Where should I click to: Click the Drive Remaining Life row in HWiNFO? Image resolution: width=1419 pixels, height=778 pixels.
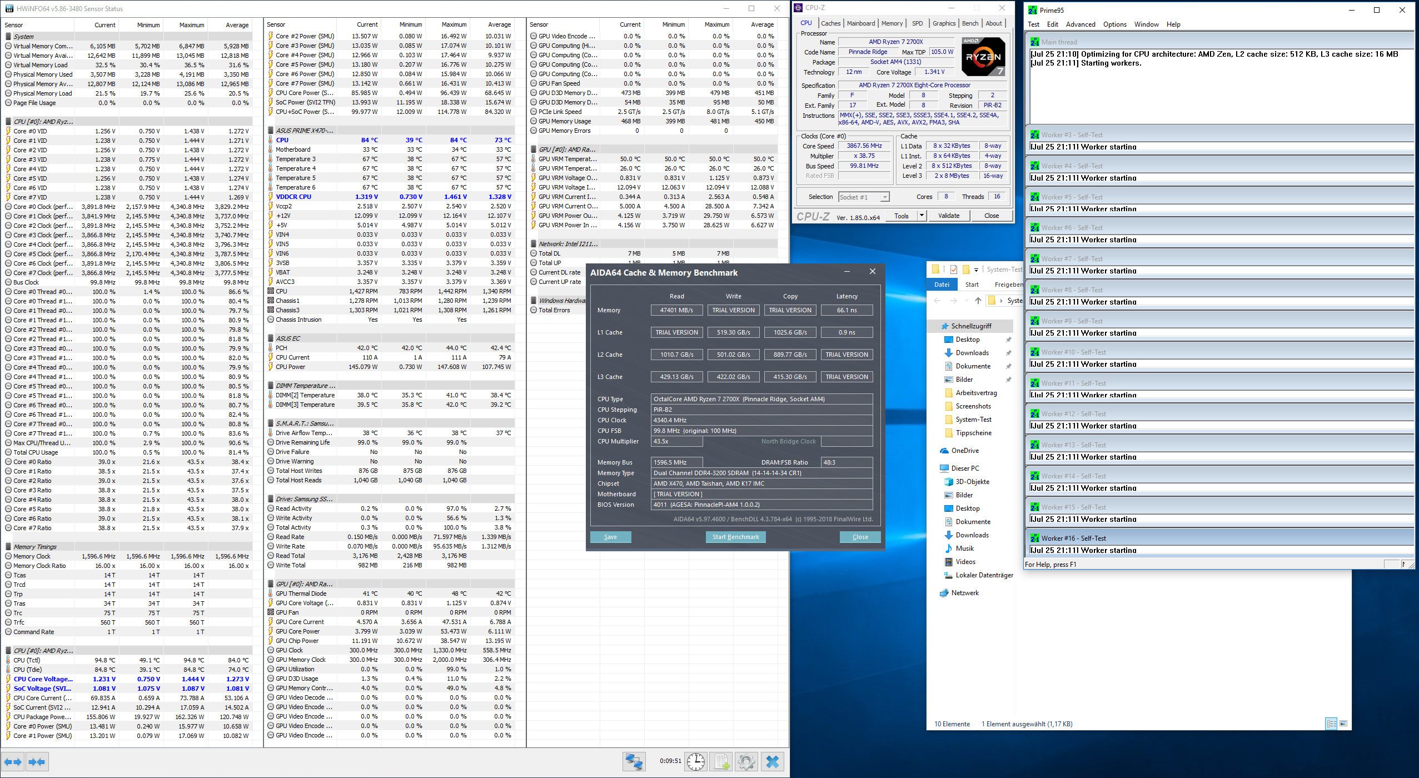pyautogui.click(x=391, y=442)
